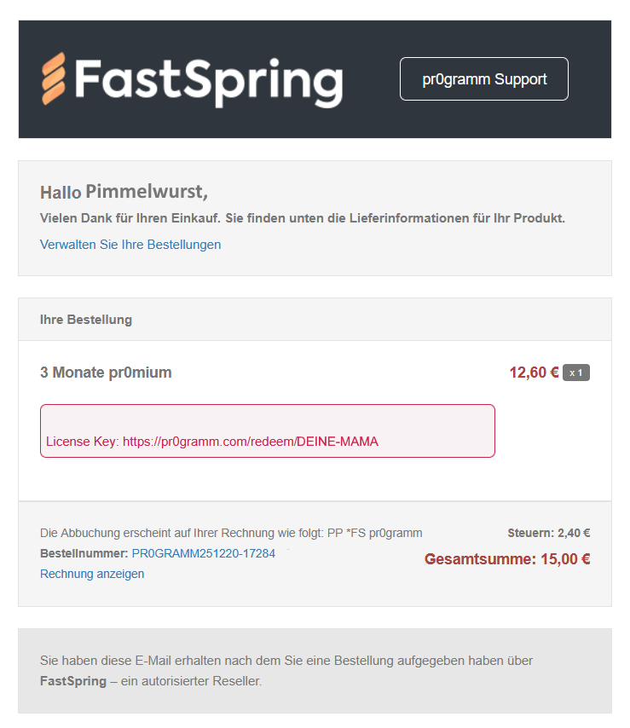This screenshot has height=728, width=630.
Task: Open the pr0gramm Support button
Action: [x=483, y=79]
